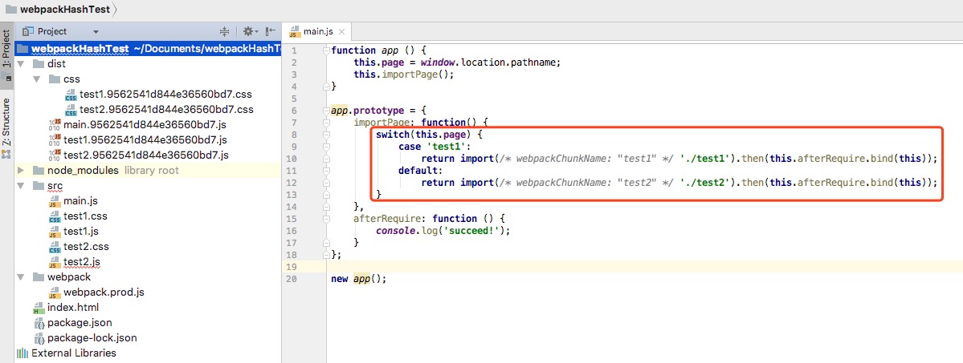This screenshot has width=963, height=363.
Task: Open the Project view dropdown
Action: point(96,32)
